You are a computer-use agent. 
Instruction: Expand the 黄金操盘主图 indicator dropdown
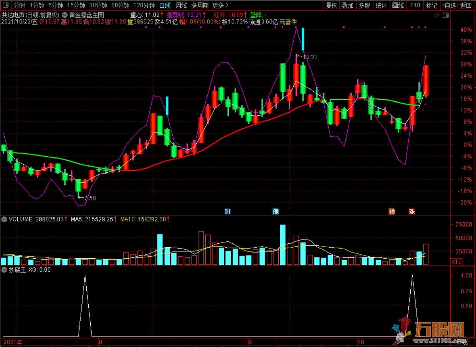click(65, 15)
